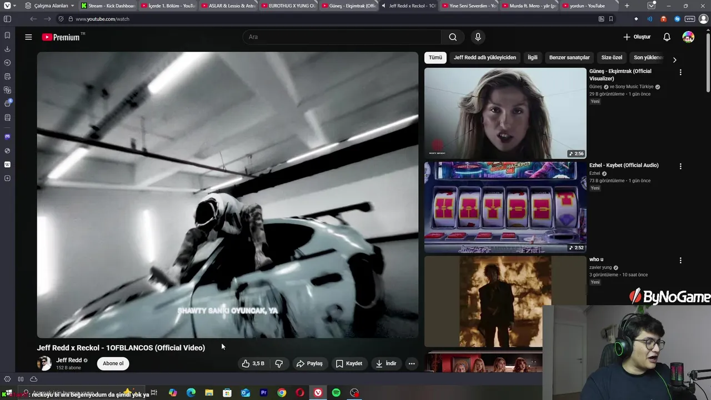Image resolution: width=711 pixels, height=400 pixels.
Task: Open more actions menu below the video
Action: (x=412, y=363)
